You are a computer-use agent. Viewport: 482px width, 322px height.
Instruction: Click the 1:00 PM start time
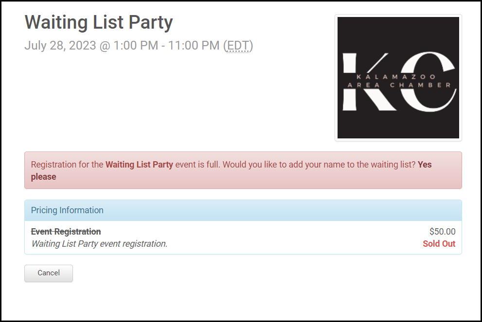pos(136,46)
